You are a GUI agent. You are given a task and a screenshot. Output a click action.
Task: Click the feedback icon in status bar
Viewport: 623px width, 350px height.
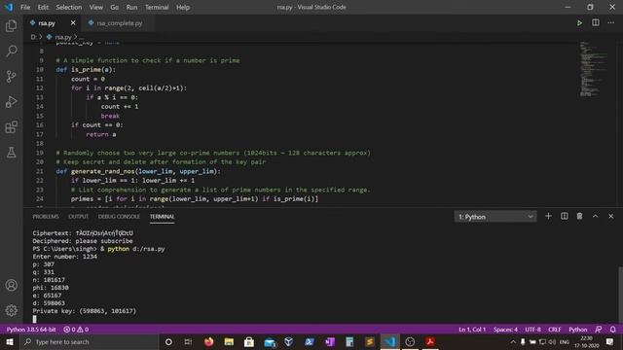tap(599, 330)
